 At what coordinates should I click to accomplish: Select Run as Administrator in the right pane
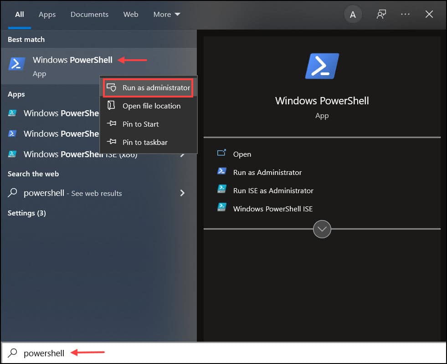[x=267, y=172]
